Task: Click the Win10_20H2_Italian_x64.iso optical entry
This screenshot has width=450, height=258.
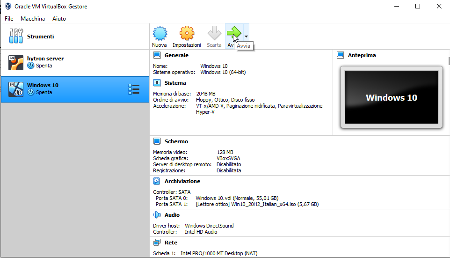Action: 257,204
